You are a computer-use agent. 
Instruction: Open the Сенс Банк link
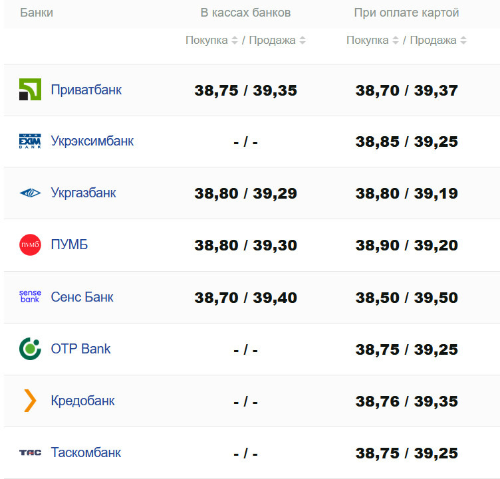82,297
